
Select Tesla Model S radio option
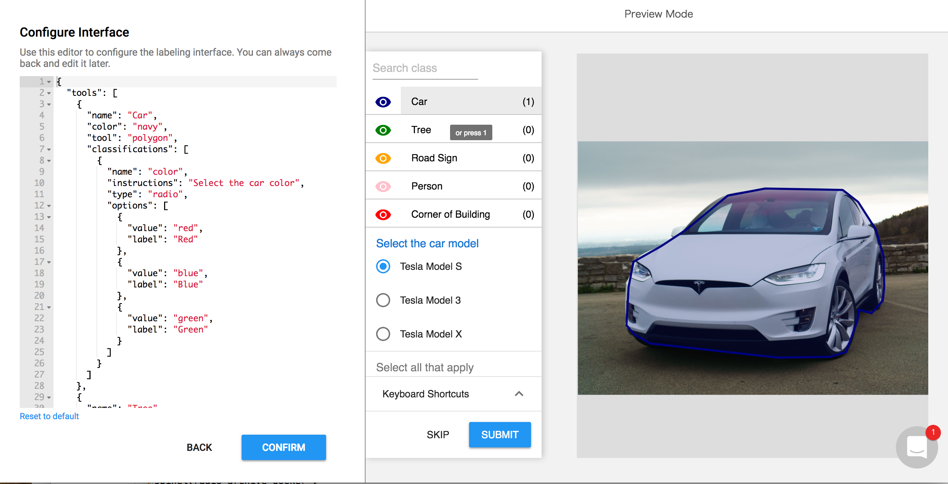pyautogui.click(x=383, y=266)
